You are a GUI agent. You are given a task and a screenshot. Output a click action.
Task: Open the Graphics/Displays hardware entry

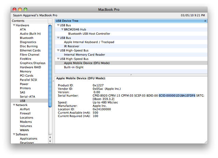32,63
